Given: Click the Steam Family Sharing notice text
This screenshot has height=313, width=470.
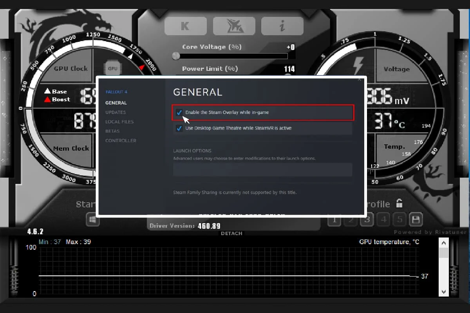Looking at the screenshot, I should coord(235,192).
